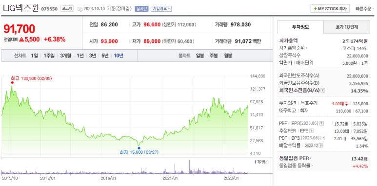Click the blue 최저 marker dot on chart
Image resolution: width=377 pixels, height=186 pixels.
click(x=139, y=148)
